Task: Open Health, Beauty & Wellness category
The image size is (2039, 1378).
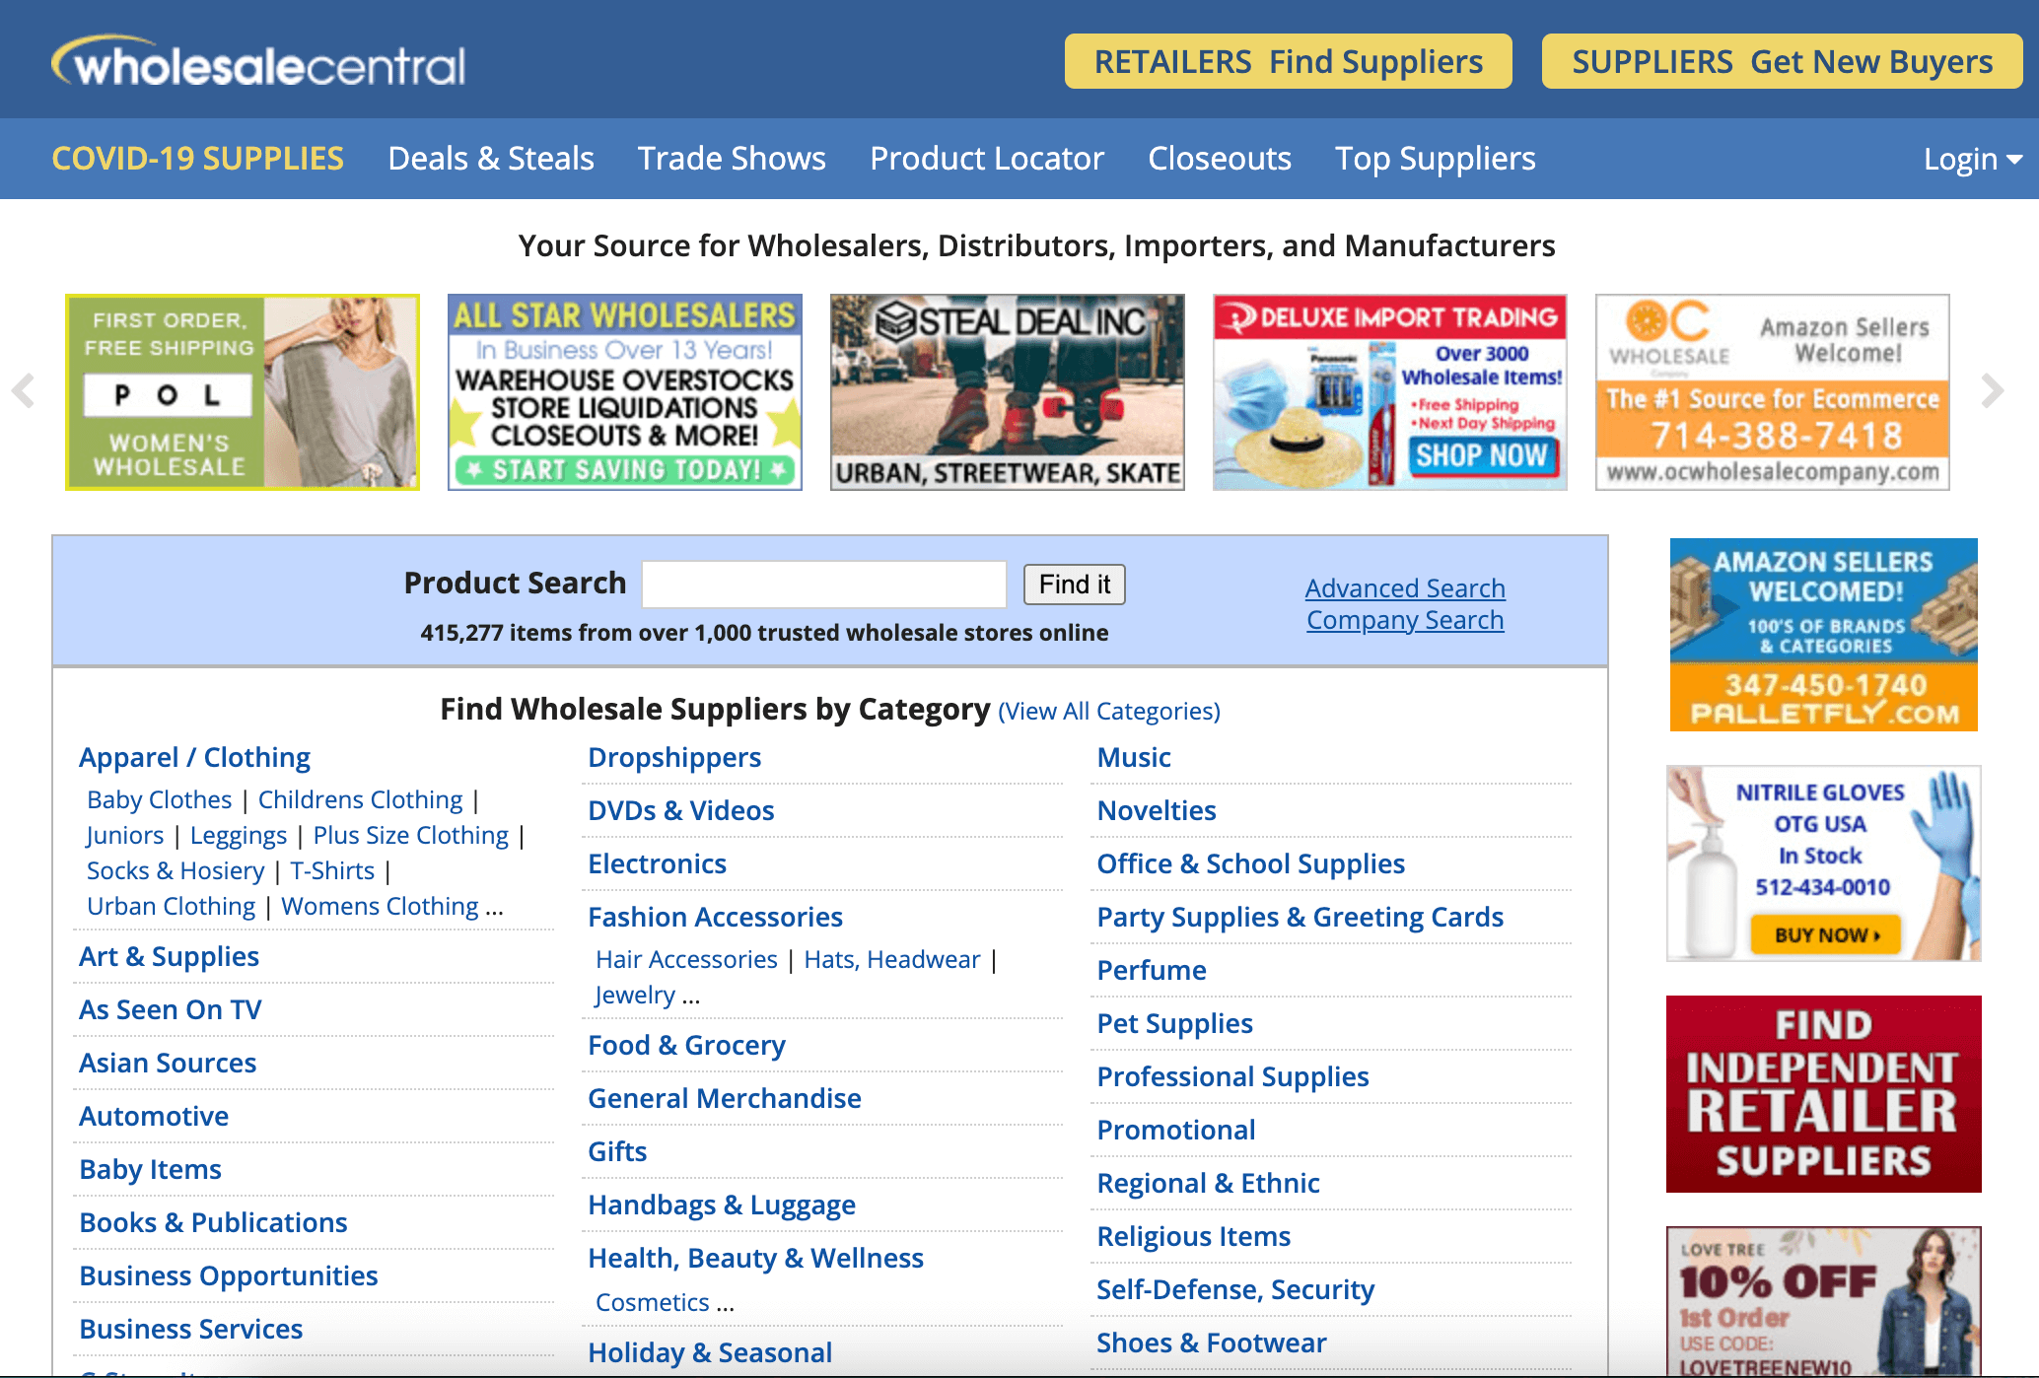Action: click(755, 1258)
